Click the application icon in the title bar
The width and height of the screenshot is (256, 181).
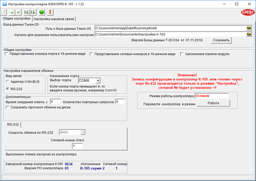coord(4,4)
